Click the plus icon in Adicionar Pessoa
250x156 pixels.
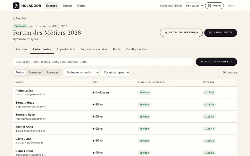point(202,62)
